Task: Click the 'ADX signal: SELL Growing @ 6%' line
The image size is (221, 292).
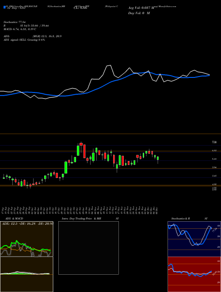Action: click(24, 40)
